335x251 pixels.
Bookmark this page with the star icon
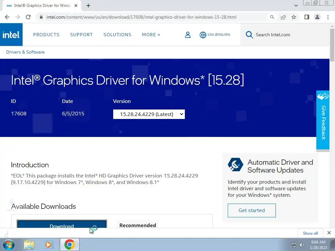[294, 17]
